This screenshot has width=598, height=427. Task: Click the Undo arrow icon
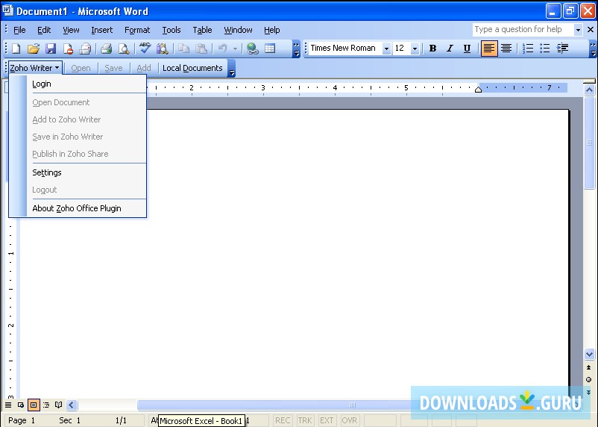[223, 49]
